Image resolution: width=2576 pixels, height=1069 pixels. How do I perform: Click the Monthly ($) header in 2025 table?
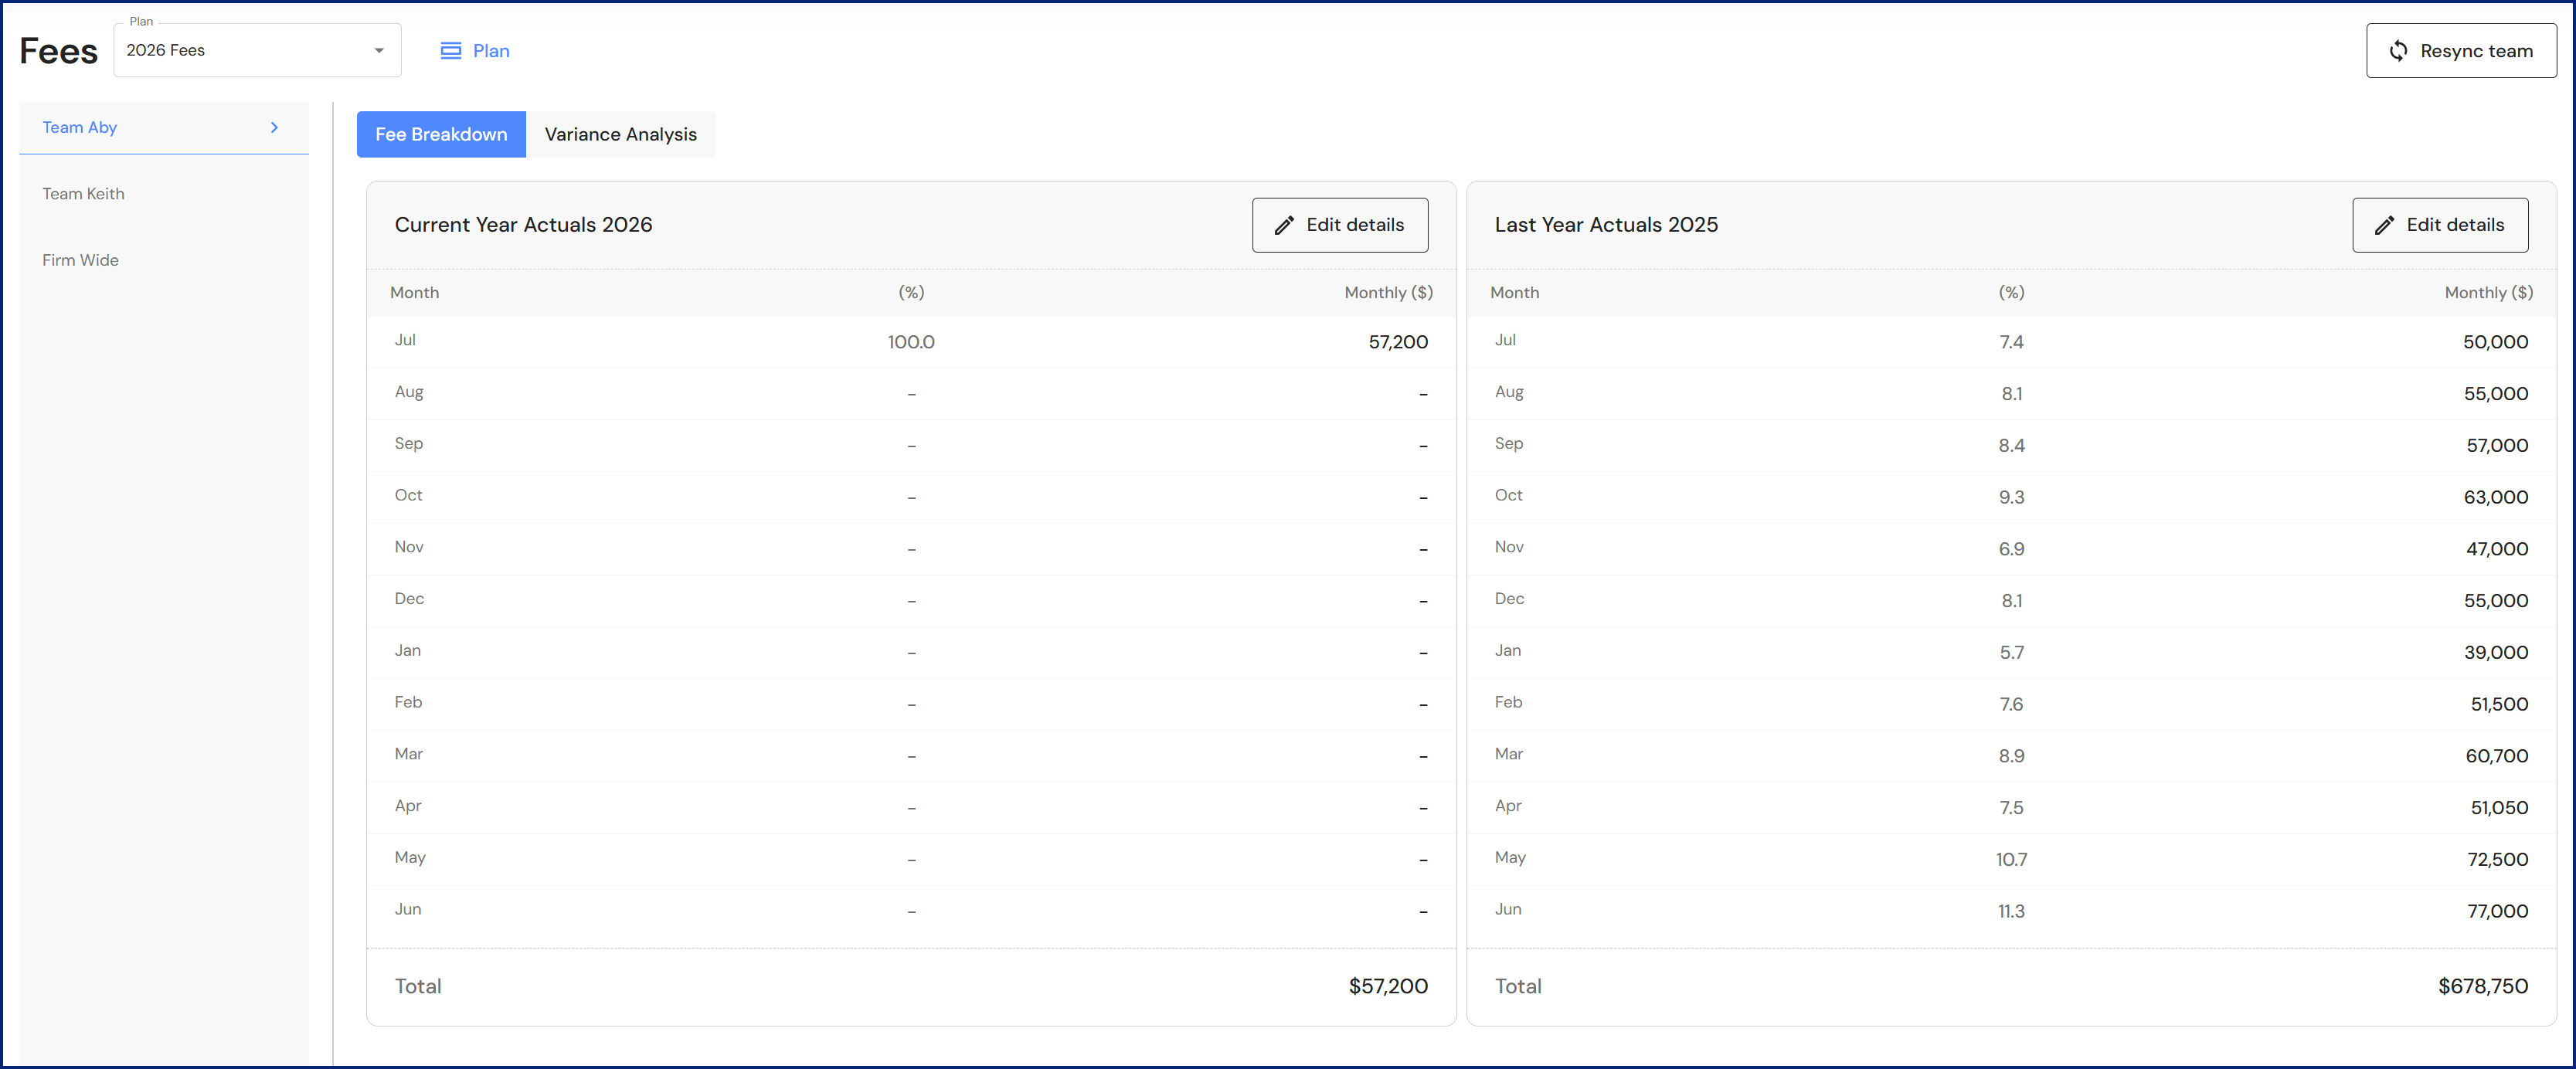2487,293
